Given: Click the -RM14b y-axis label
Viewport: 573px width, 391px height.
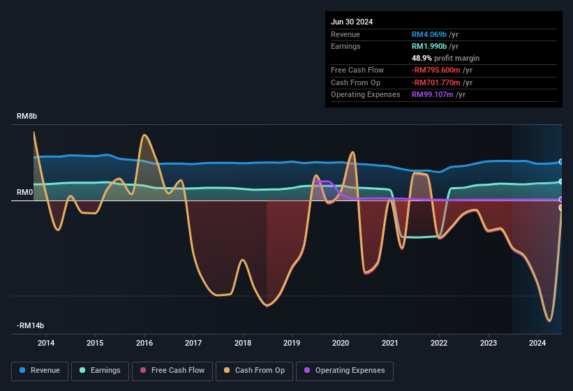Looking at the screenshot, I should [x=31, y=326].
